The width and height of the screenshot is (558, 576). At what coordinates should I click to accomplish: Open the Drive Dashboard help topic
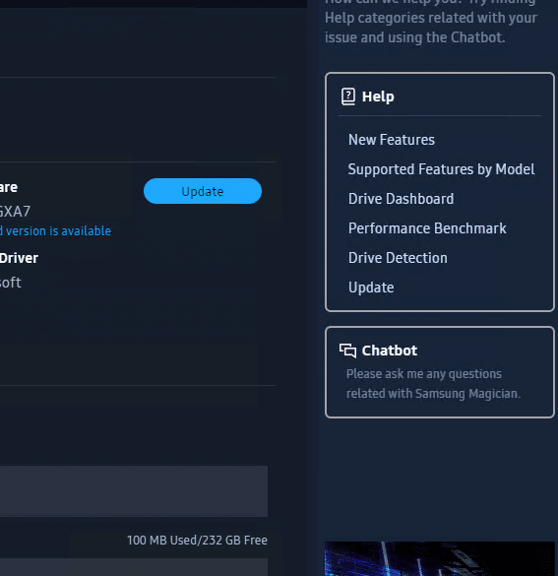tap(401, 199)
